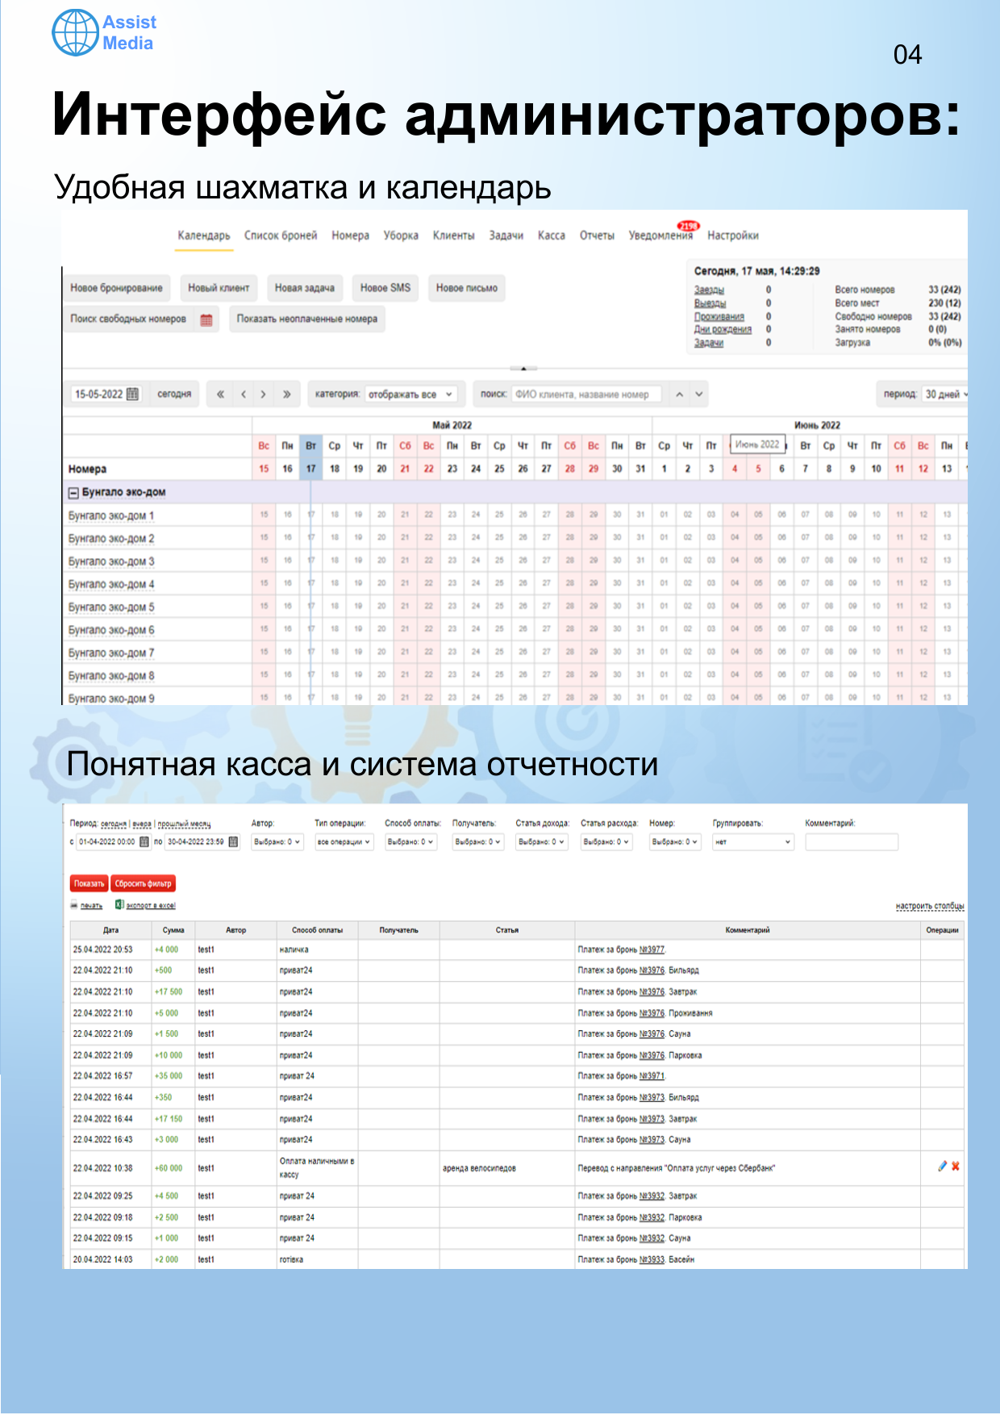The height and width of the screenshot is (1415, 1000).
Task: Collapse the top panel with the small triangle handle
Action: (x=523, y=369)
